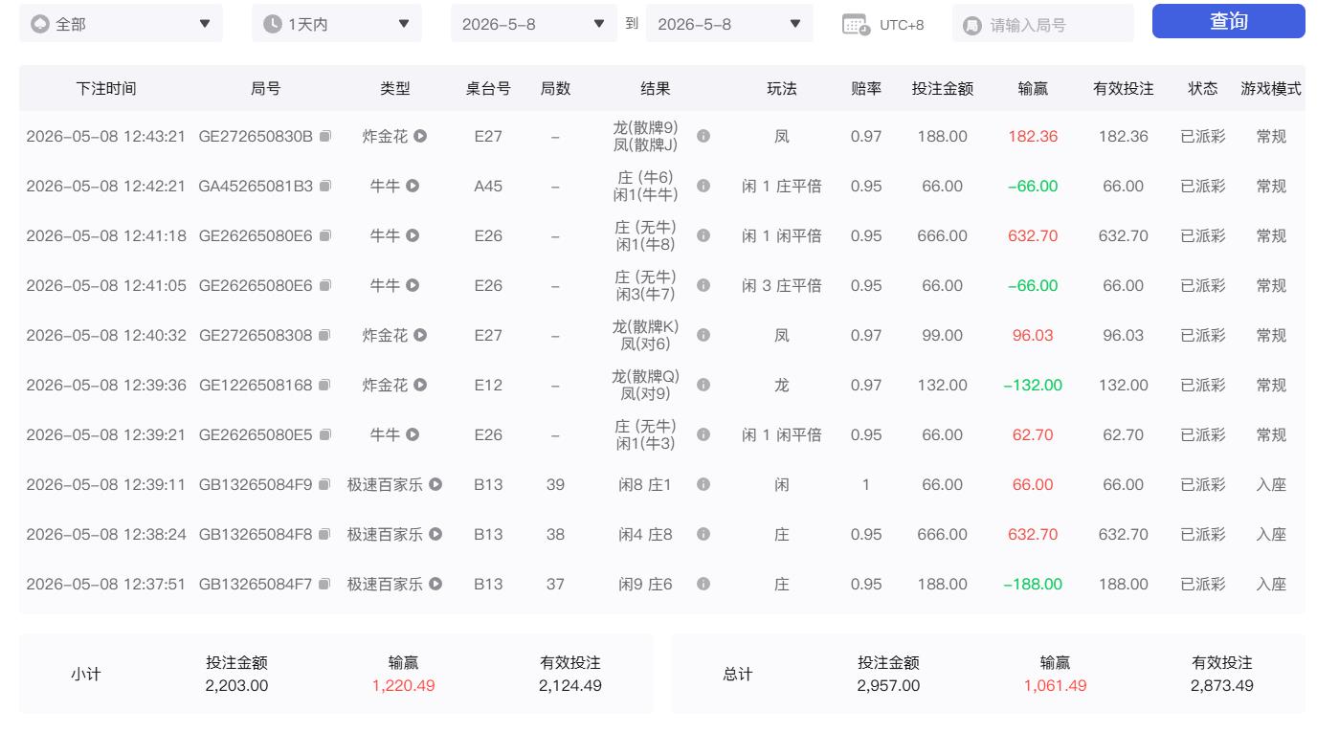Play video replay for the 12:43:21 炸金花 bet
Screen dimensions: 1339x732
pyautogui.click(x=420, y=137)
